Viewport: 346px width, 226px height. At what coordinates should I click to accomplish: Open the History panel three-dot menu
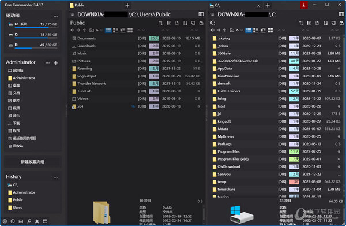(x=55, y=177)
